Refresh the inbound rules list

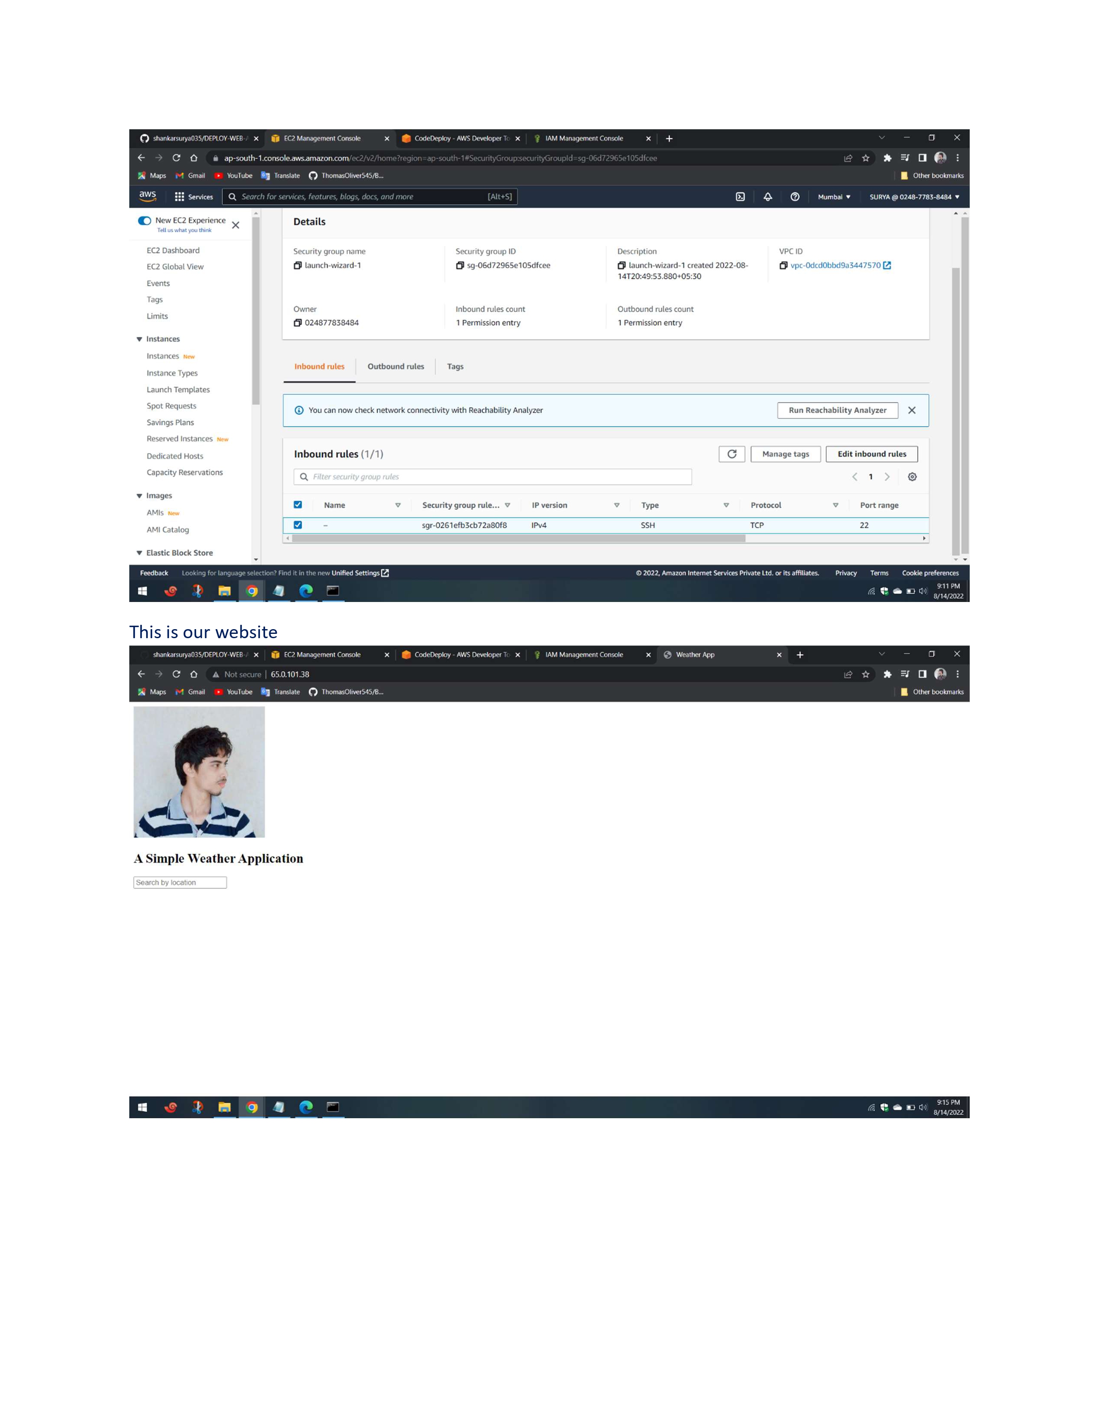(732, 454)
